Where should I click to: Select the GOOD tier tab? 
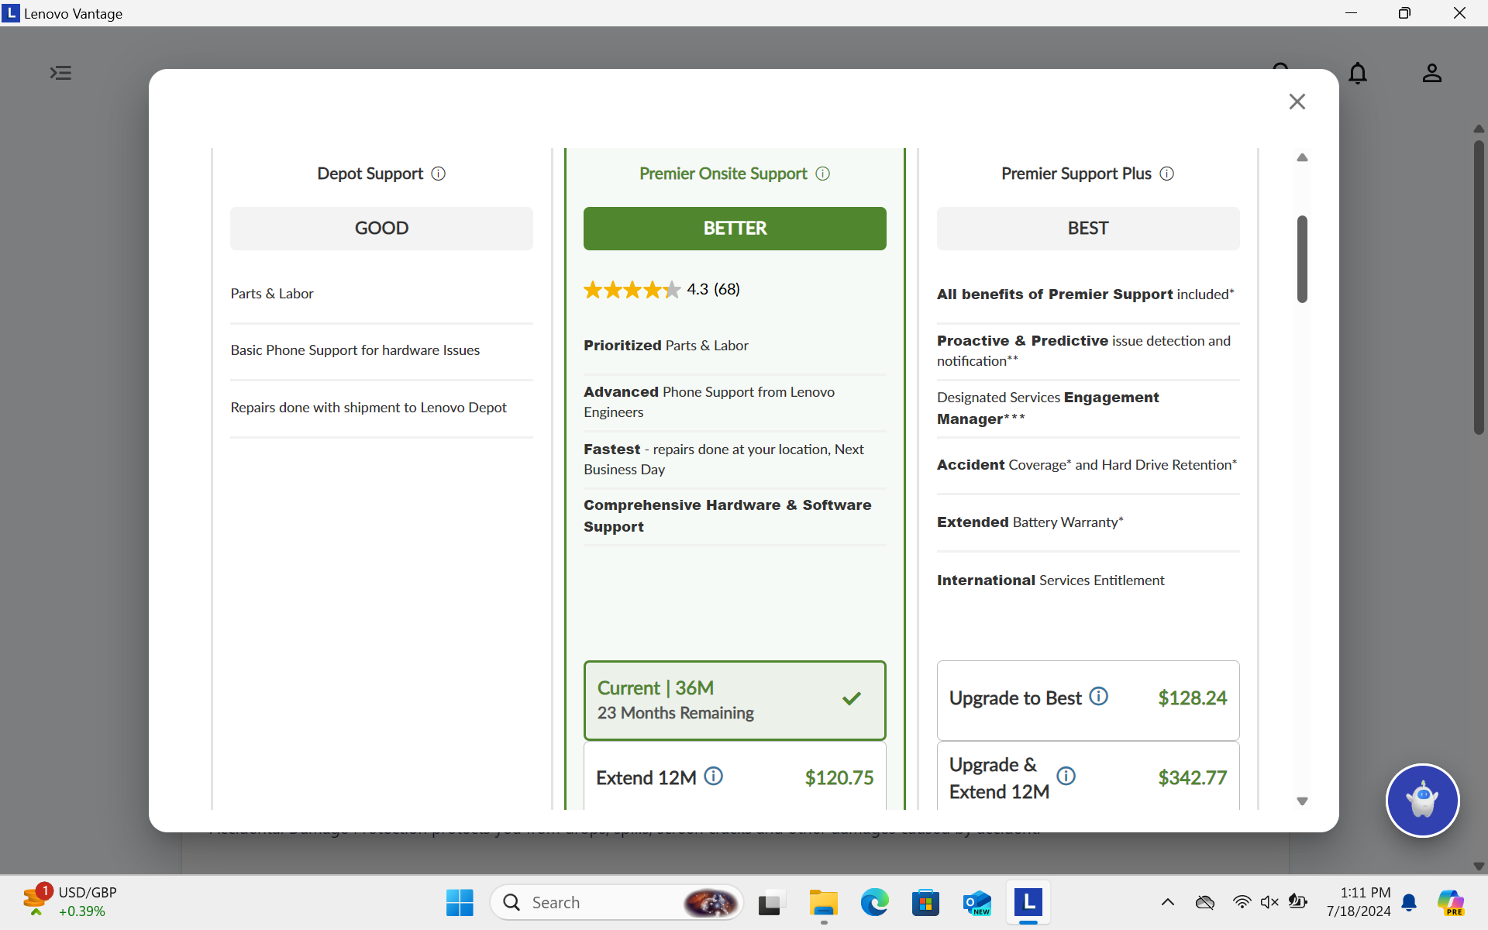[x=381, y=229]
